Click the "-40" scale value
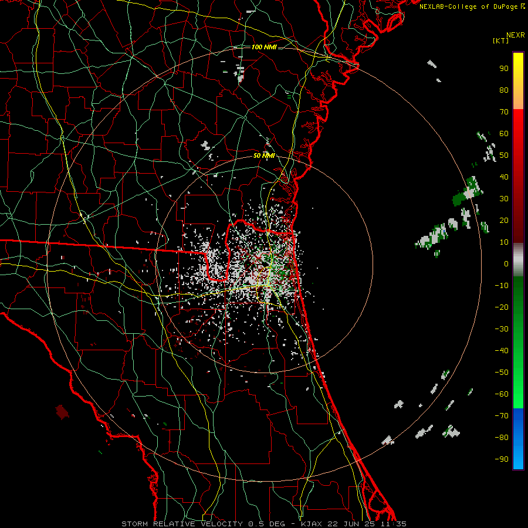528x528 pixels. (x=502, y=351)
